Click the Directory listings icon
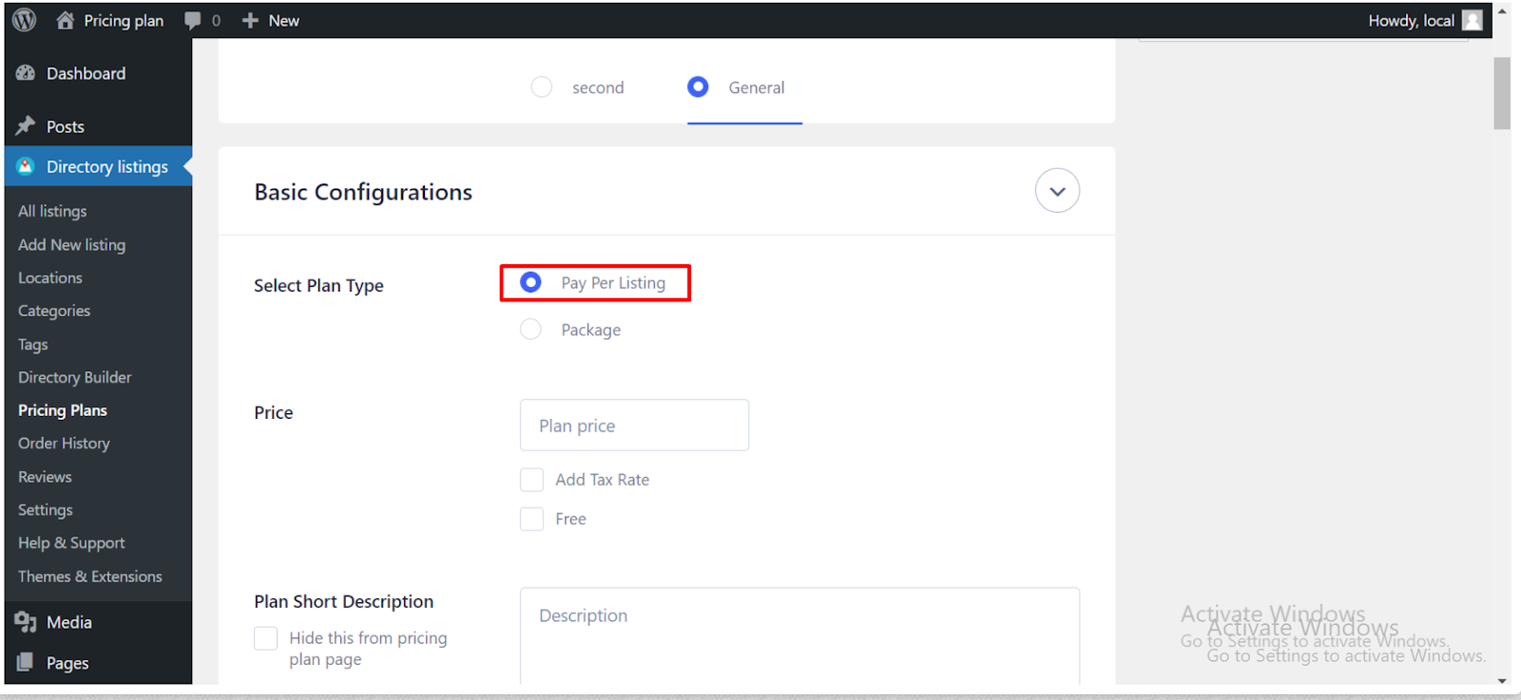 coord(26,166)
